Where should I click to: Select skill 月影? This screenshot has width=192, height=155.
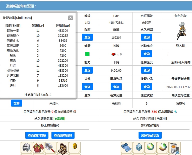(13, 65)
